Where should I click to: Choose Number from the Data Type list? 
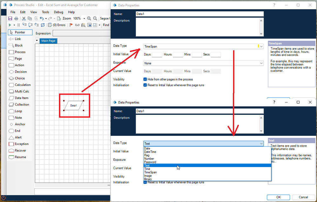tap(149, 159)
